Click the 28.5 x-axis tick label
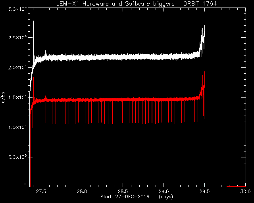The width and height of the screenshot is (254, 203). pos(123,192)
